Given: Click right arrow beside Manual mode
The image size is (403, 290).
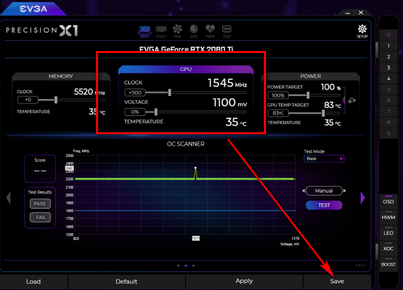Looking at the screenshot, I should pyautogui.click(x=345, y=191).
